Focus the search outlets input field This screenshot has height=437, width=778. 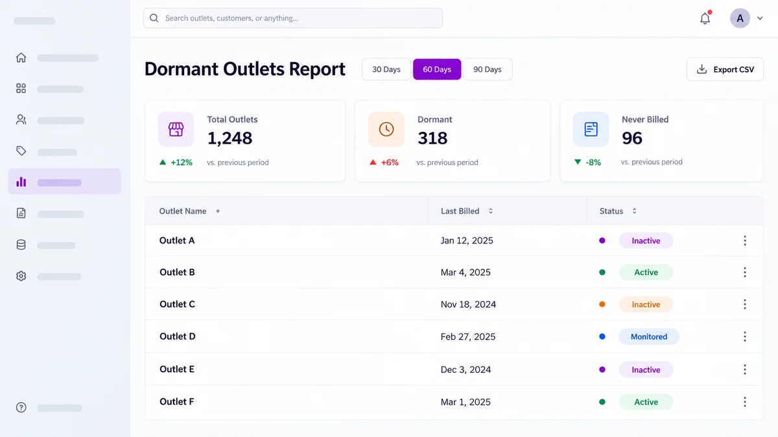coord(293,18)
